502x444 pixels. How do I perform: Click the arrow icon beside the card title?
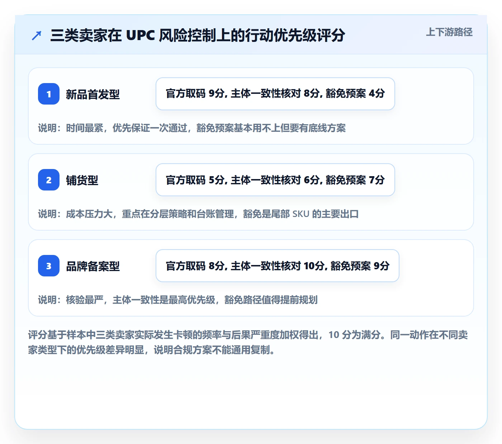[37, 35]
